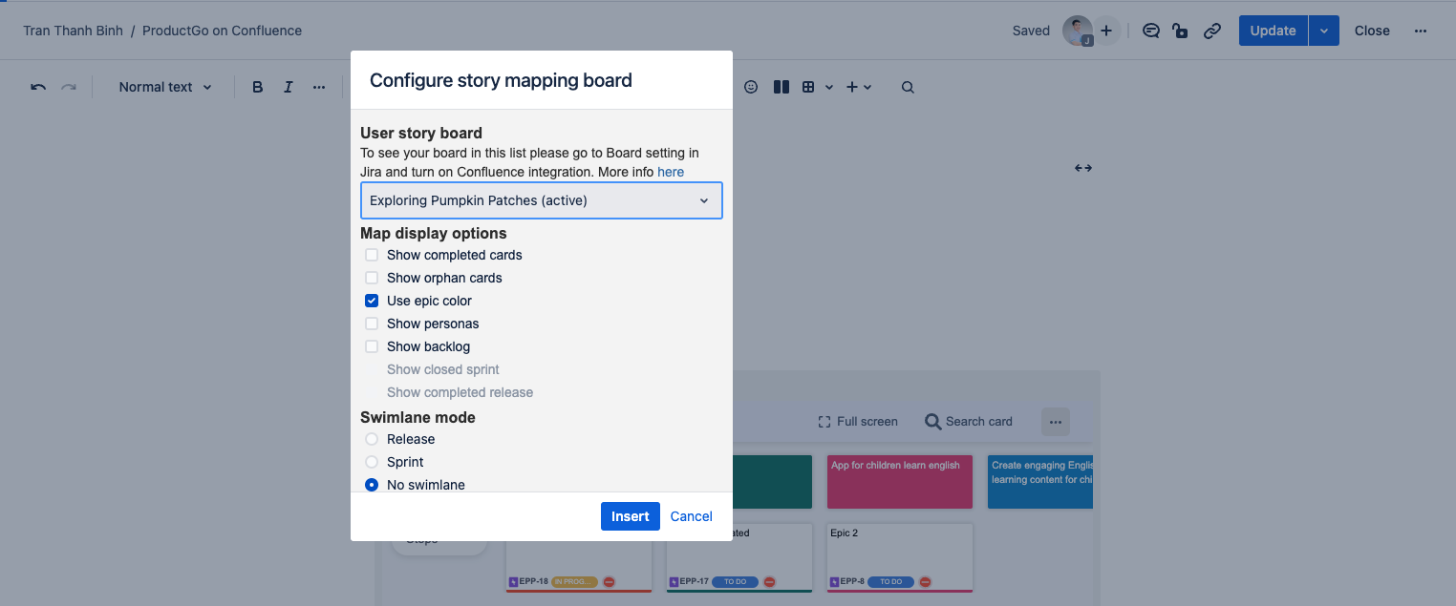Click the undo arrow icon

(38, 87)
